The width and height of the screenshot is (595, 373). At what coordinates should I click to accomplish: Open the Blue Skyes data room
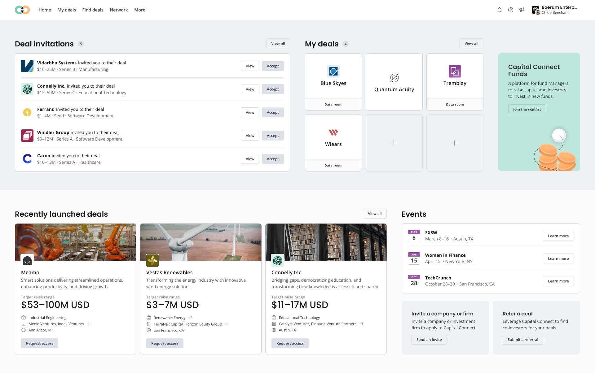(x=333, y=104)
